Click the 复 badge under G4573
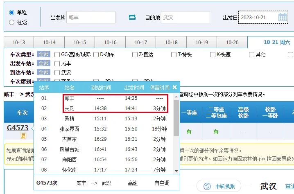 click(x=23, y=136)
